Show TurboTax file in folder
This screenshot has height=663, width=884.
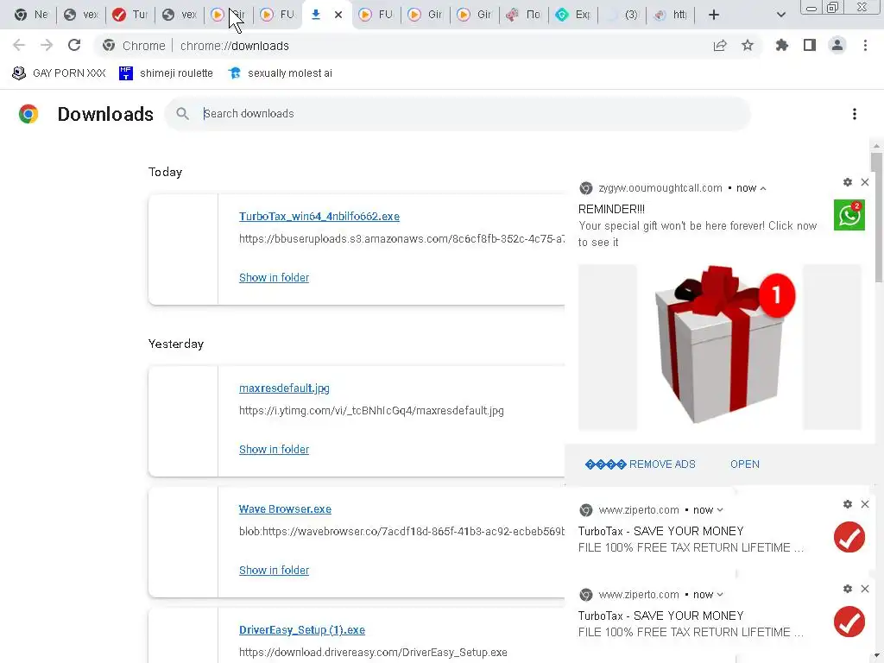[274, 277]
